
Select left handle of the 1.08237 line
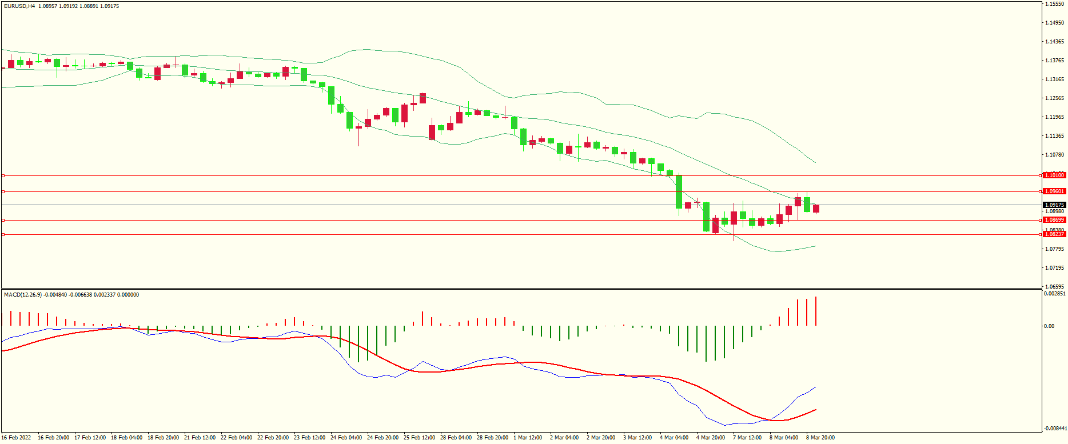[3, 234]
